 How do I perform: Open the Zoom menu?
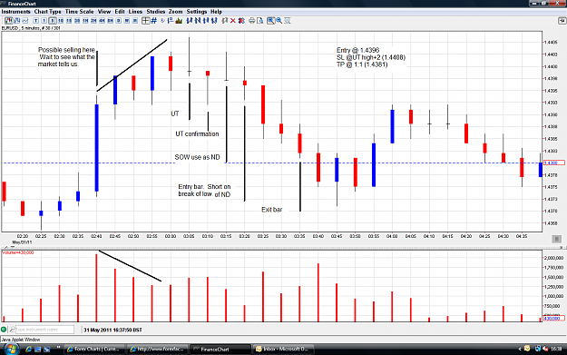click(175, 12)
